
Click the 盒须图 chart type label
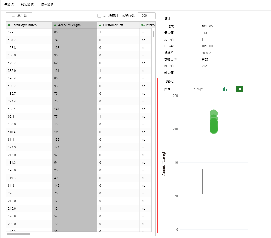199,89
